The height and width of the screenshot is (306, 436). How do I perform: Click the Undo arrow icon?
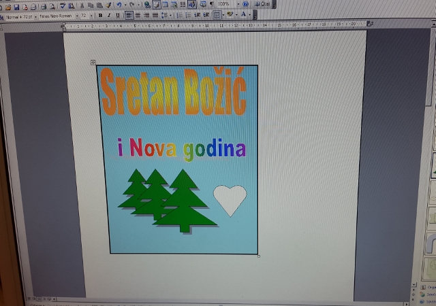tap(119, 5)
